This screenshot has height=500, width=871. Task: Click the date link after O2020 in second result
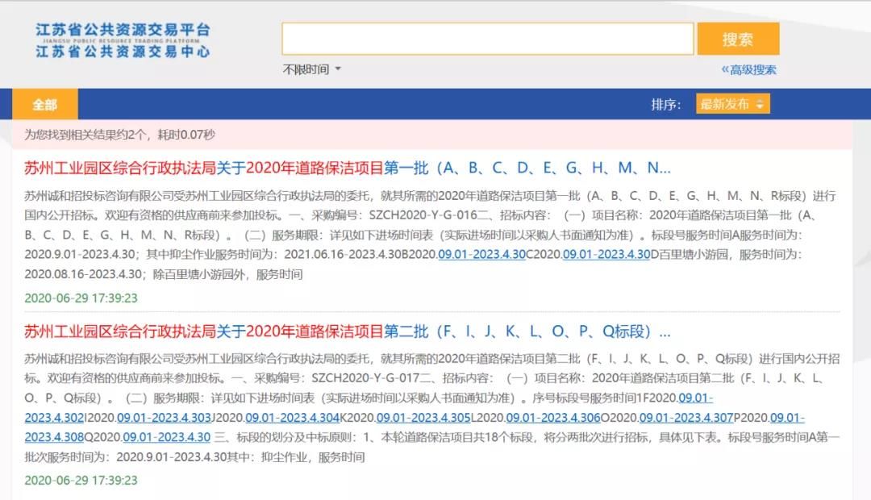[x=686, y=418]
